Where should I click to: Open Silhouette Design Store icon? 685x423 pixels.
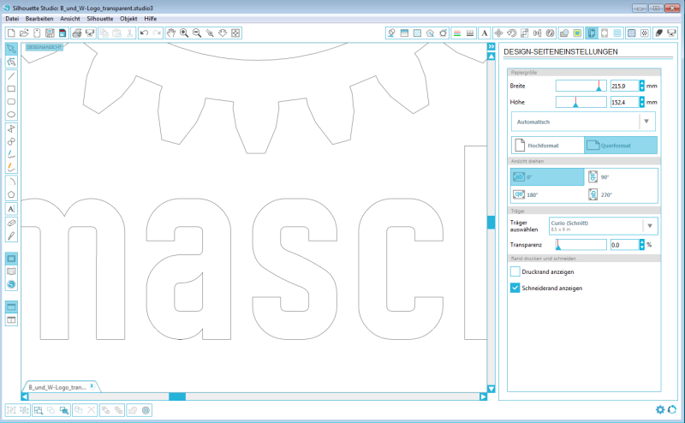[11, 284]
